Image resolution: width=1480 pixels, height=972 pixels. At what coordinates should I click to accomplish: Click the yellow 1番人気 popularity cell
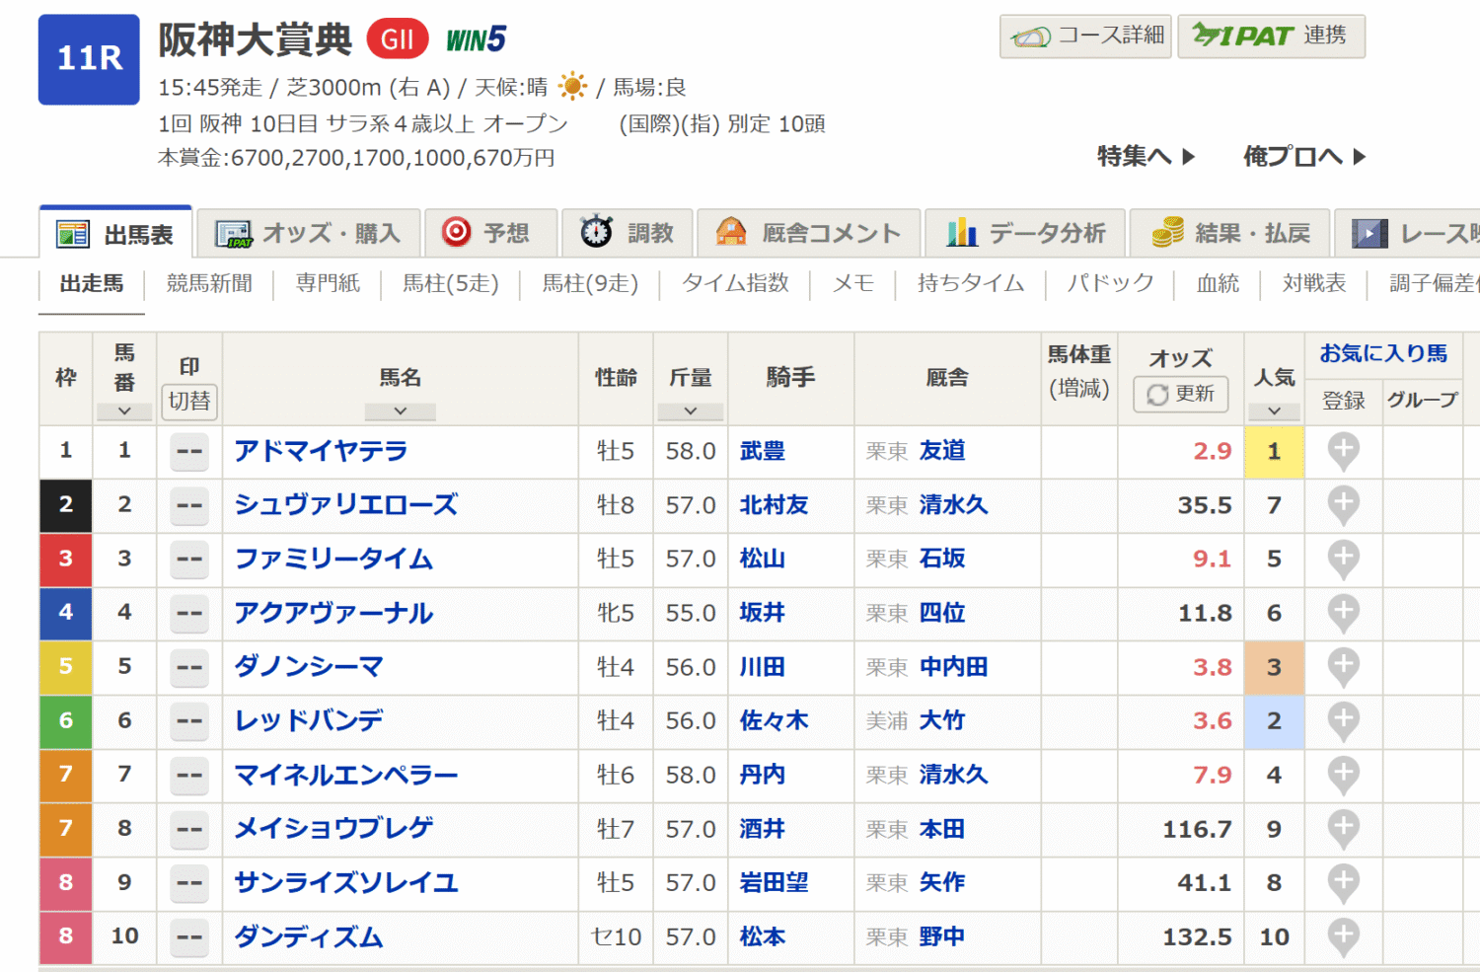pyautogui.click(x=1274, y=451)
